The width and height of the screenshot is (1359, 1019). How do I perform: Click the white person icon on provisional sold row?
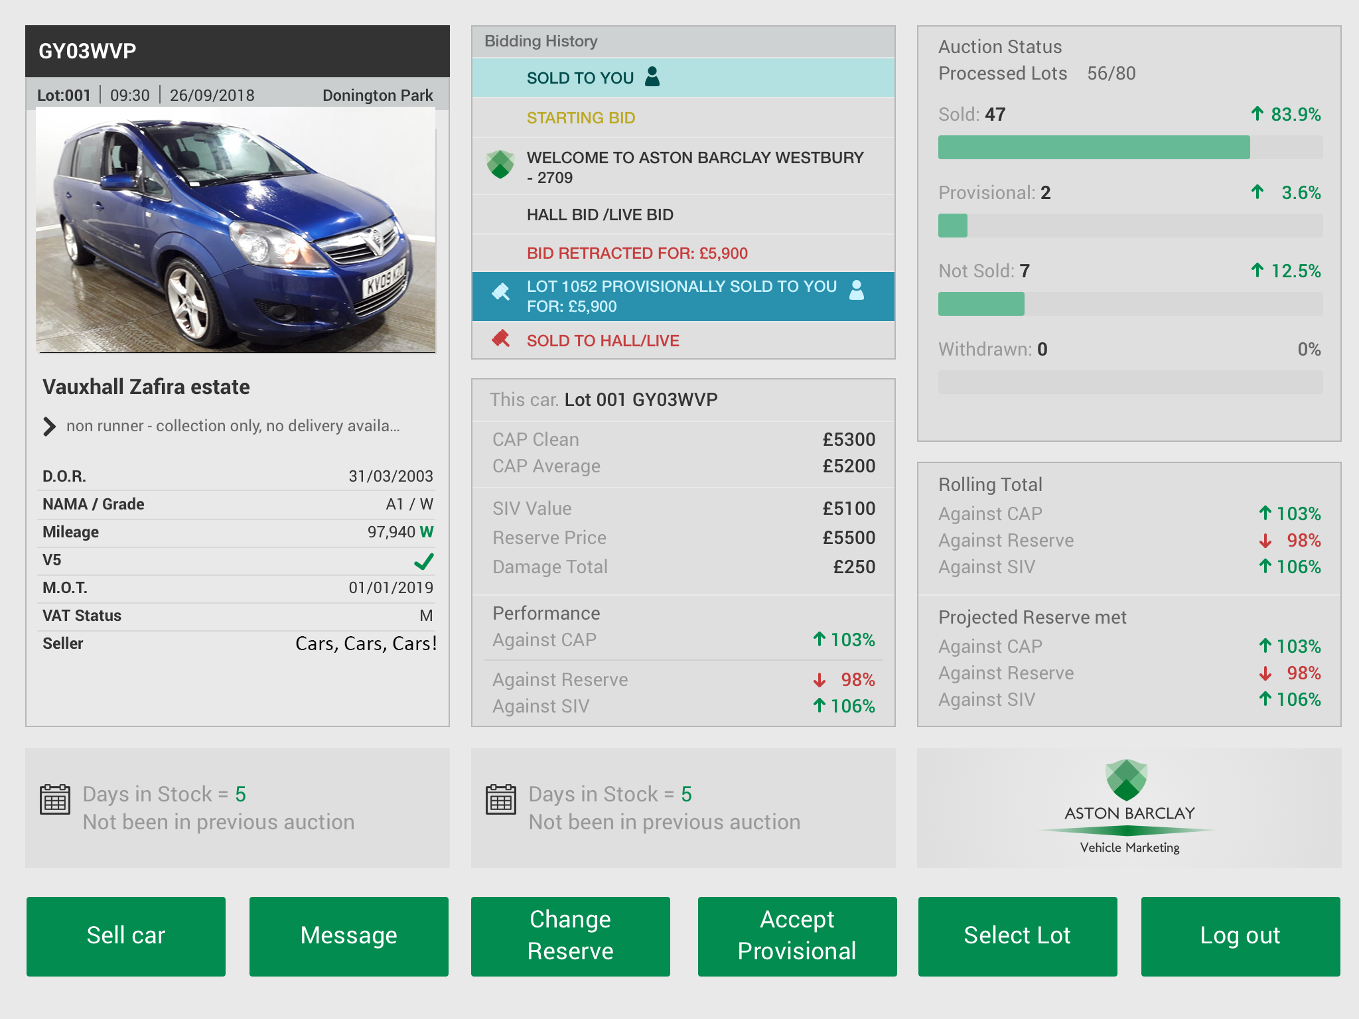point(857,290)
